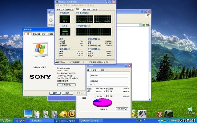Click the PF 使用量 1.51 GB gauge
This screenshot has width=197, height=123.
(65, 32)
